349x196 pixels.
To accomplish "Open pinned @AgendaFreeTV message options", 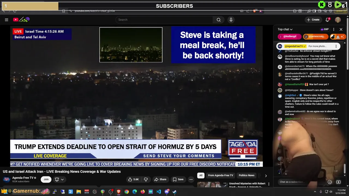I will pyautogui.click(x=336, y=46).
